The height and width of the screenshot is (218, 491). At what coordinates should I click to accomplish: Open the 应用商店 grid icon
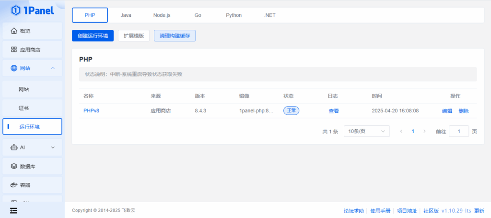[14, 49]
